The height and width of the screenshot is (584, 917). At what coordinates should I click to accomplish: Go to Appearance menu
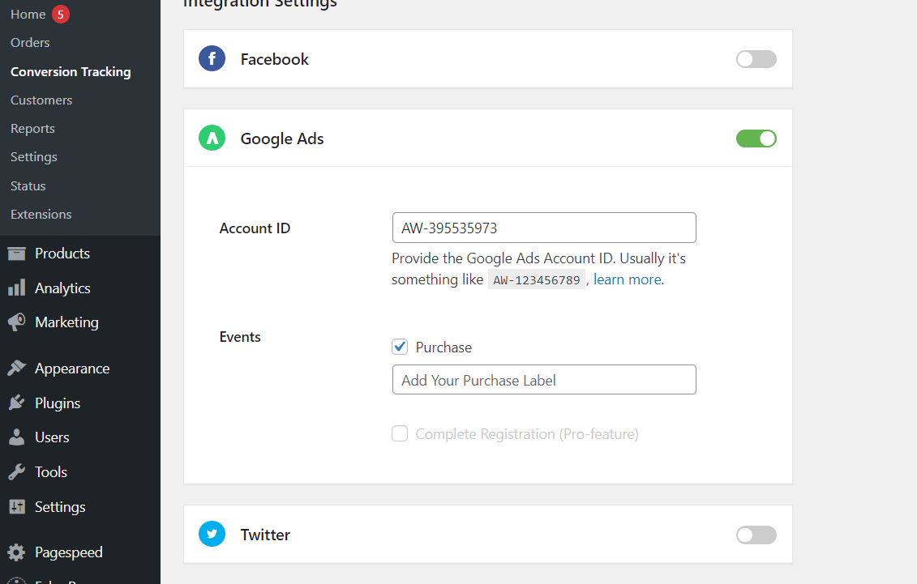click(x=72, y=369)
